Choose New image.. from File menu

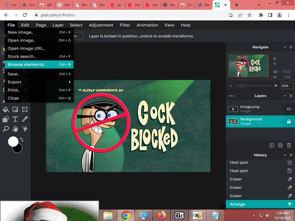39,32
